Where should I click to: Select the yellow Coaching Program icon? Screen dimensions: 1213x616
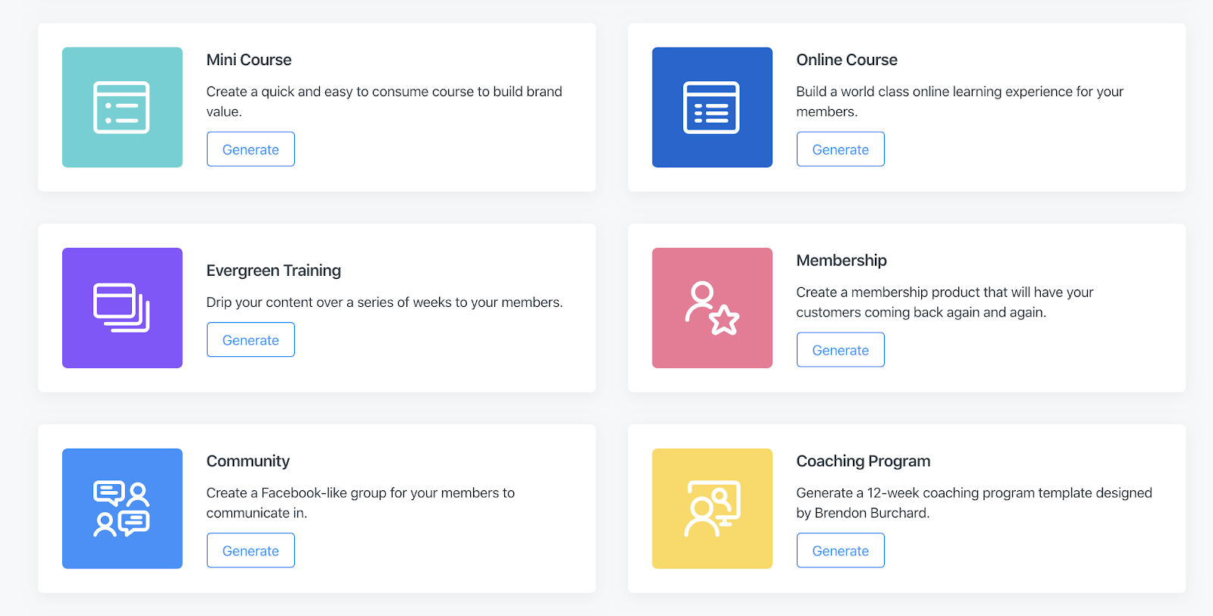pos(712,508)
